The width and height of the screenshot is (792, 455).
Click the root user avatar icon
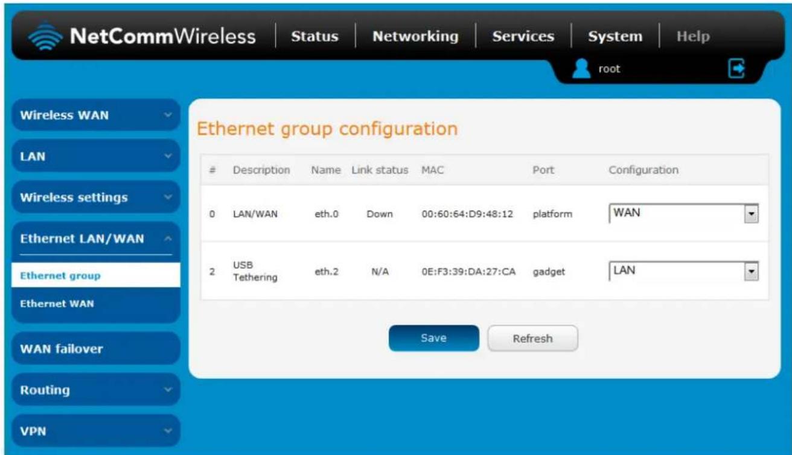[581, 69]
